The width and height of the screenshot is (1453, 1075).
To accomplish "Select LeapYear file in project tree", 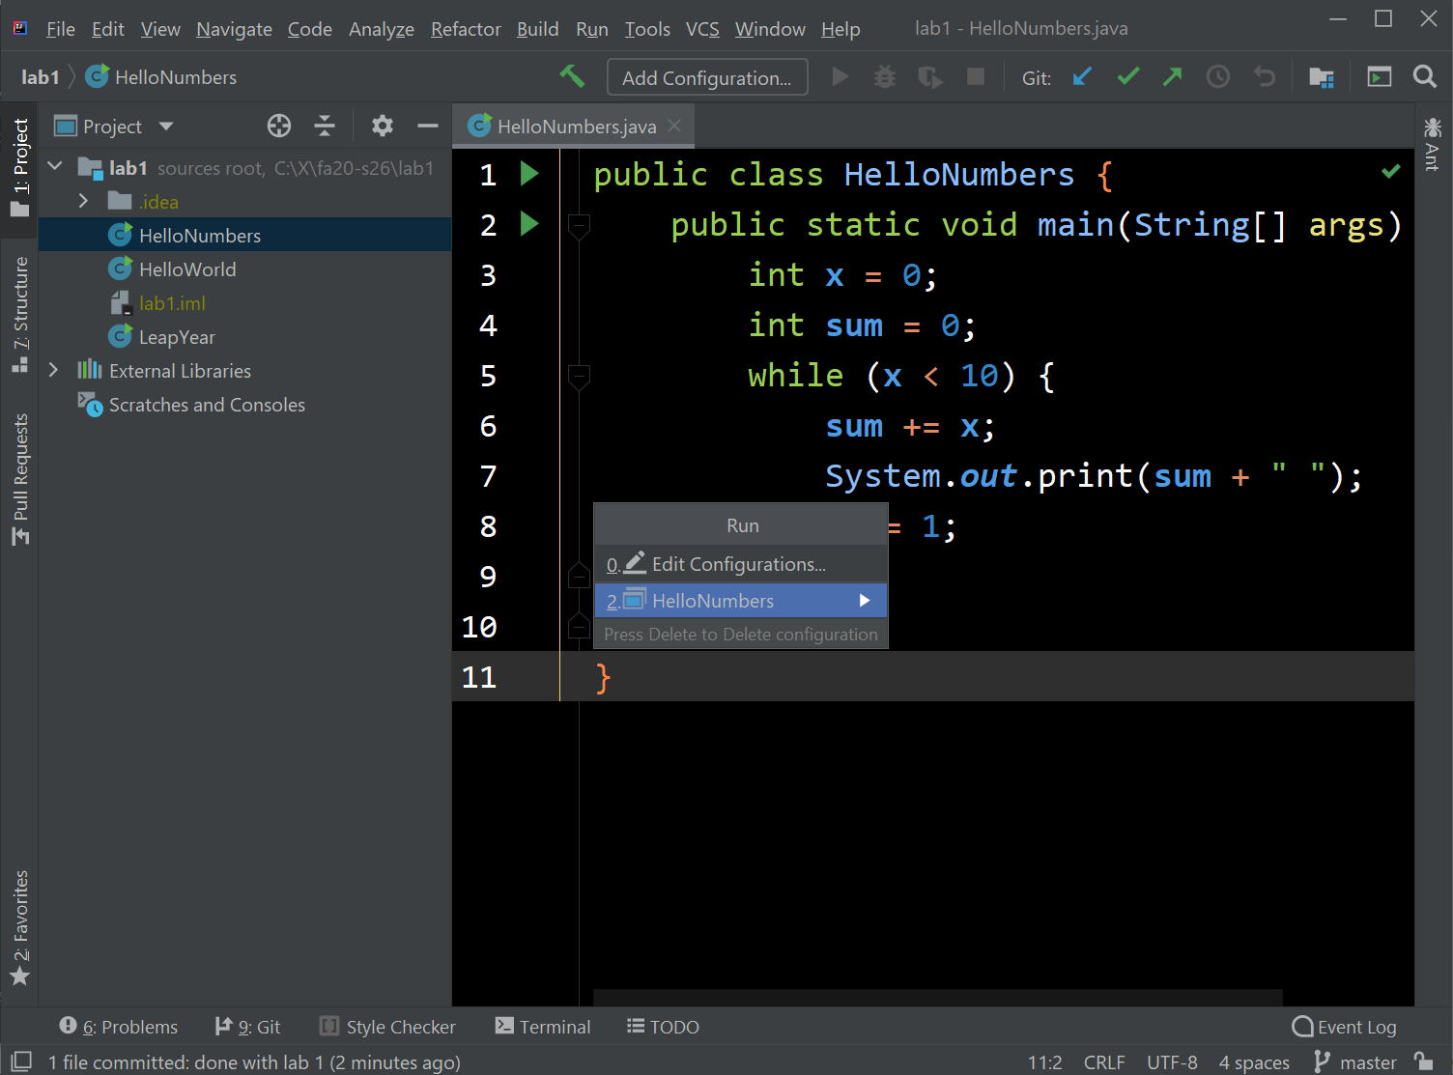I will (x=177, y=337).
